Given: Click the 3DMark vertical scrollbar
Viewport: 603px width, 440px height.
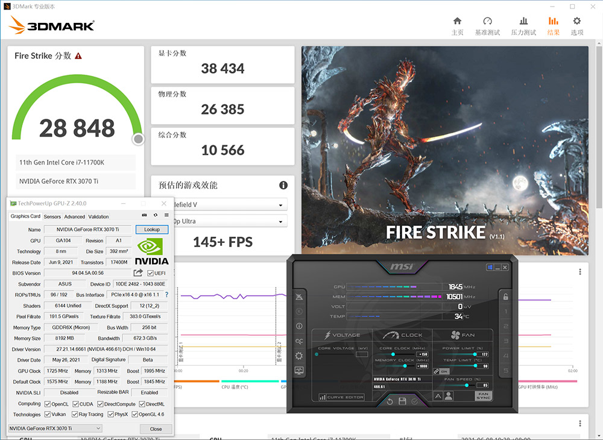Looking at the screenshot, I should point(599,127).
